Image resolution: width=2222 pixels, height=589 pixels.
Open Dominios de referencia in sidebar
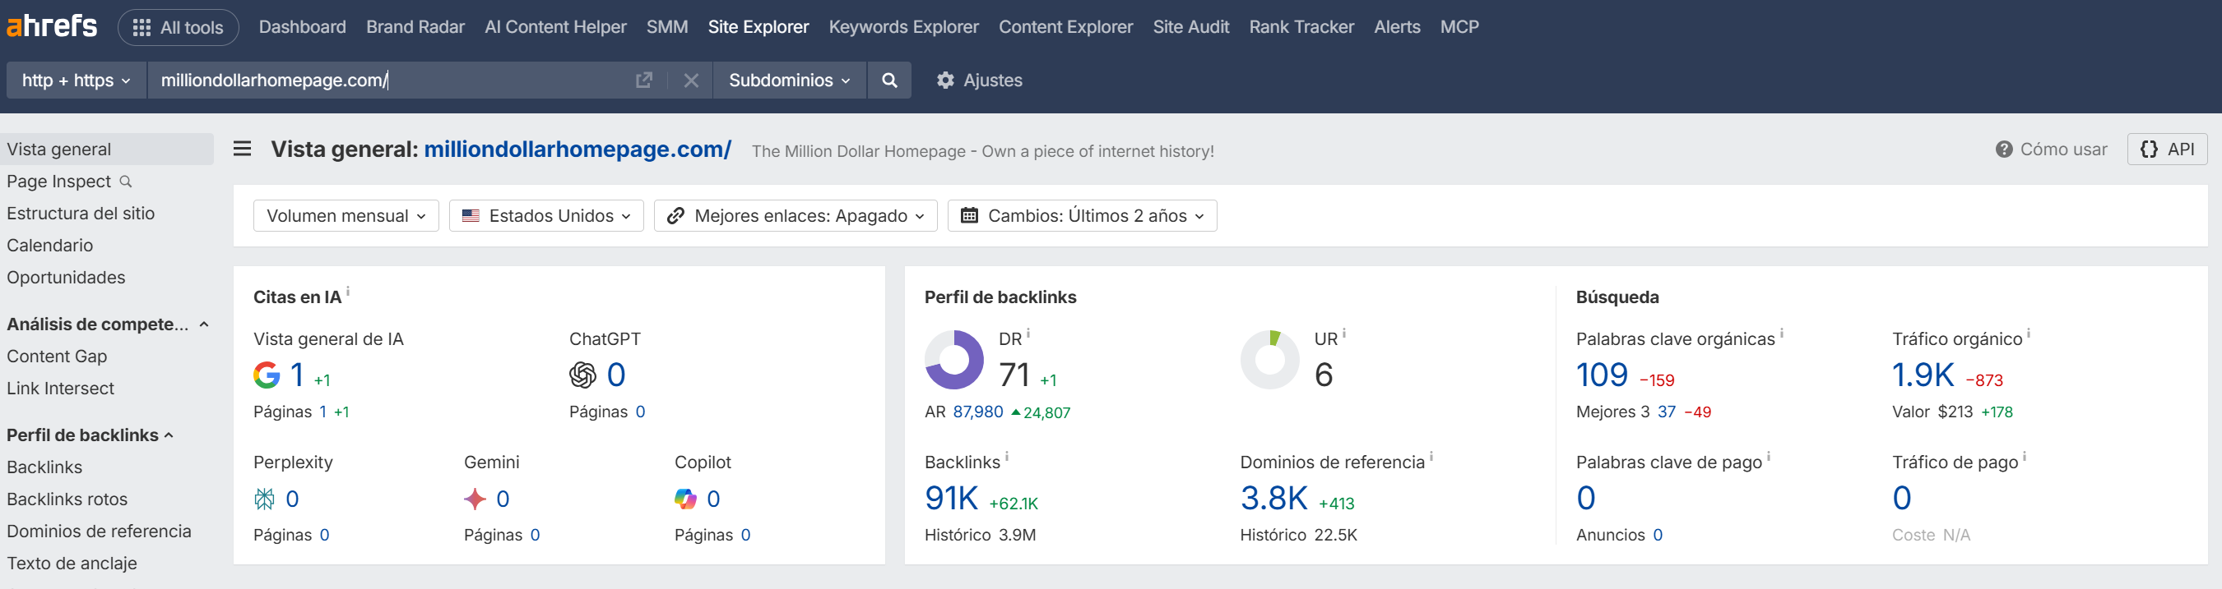(99, 531)
